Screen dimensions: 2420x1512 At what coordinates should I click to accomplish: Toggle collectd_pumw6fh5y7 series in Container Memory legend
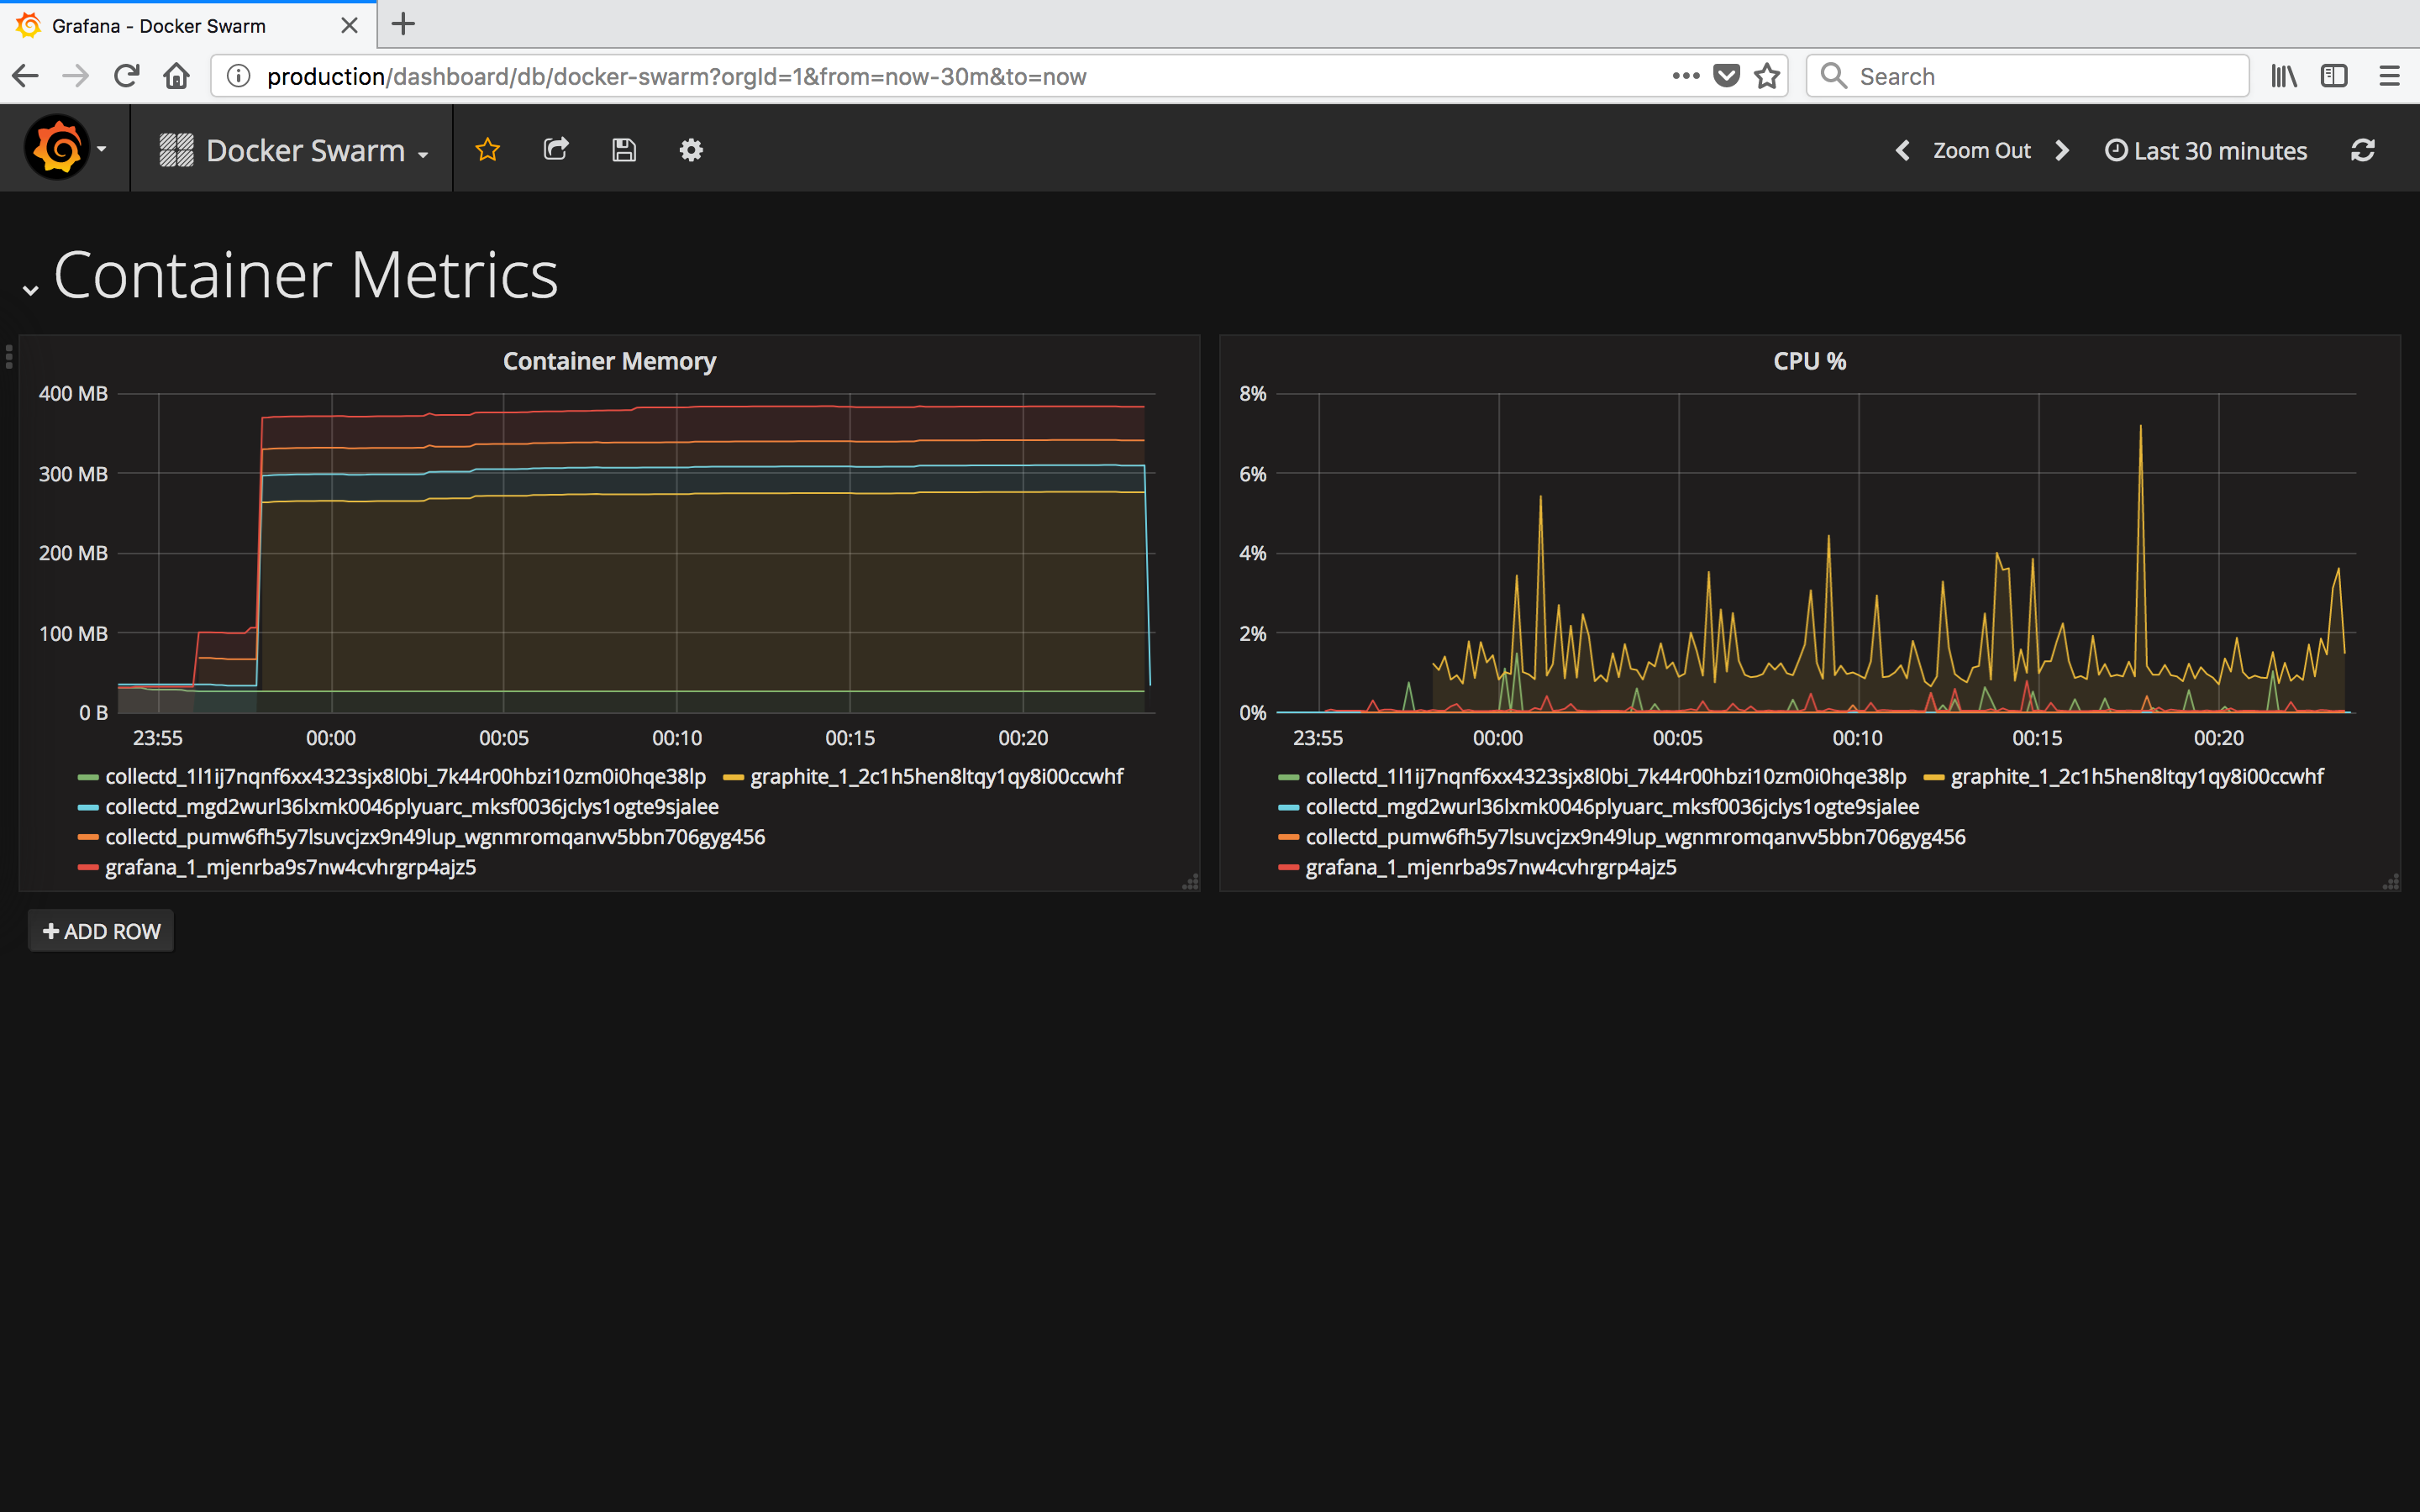[434, 837]
